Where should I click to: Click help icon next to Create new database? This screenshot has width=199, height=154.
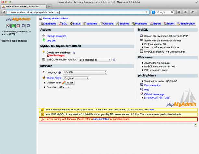[74, 53]
